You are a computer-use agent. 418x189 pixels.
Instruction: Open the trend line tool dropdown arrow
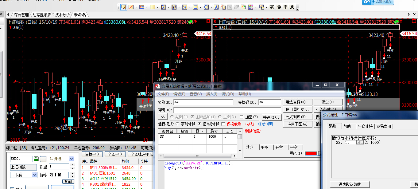136,7
